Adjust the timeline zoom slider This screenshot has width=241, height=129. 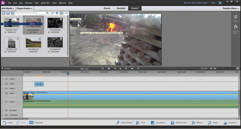click(222, 69)
